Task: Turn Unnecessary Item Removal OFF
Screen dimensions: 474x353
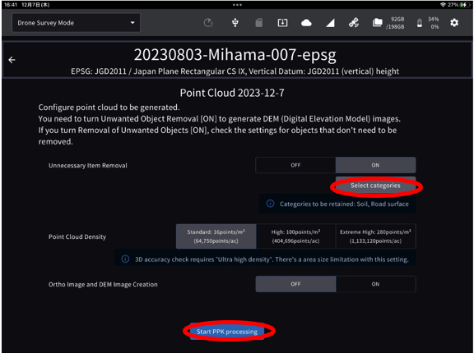Action: [295, 165]
